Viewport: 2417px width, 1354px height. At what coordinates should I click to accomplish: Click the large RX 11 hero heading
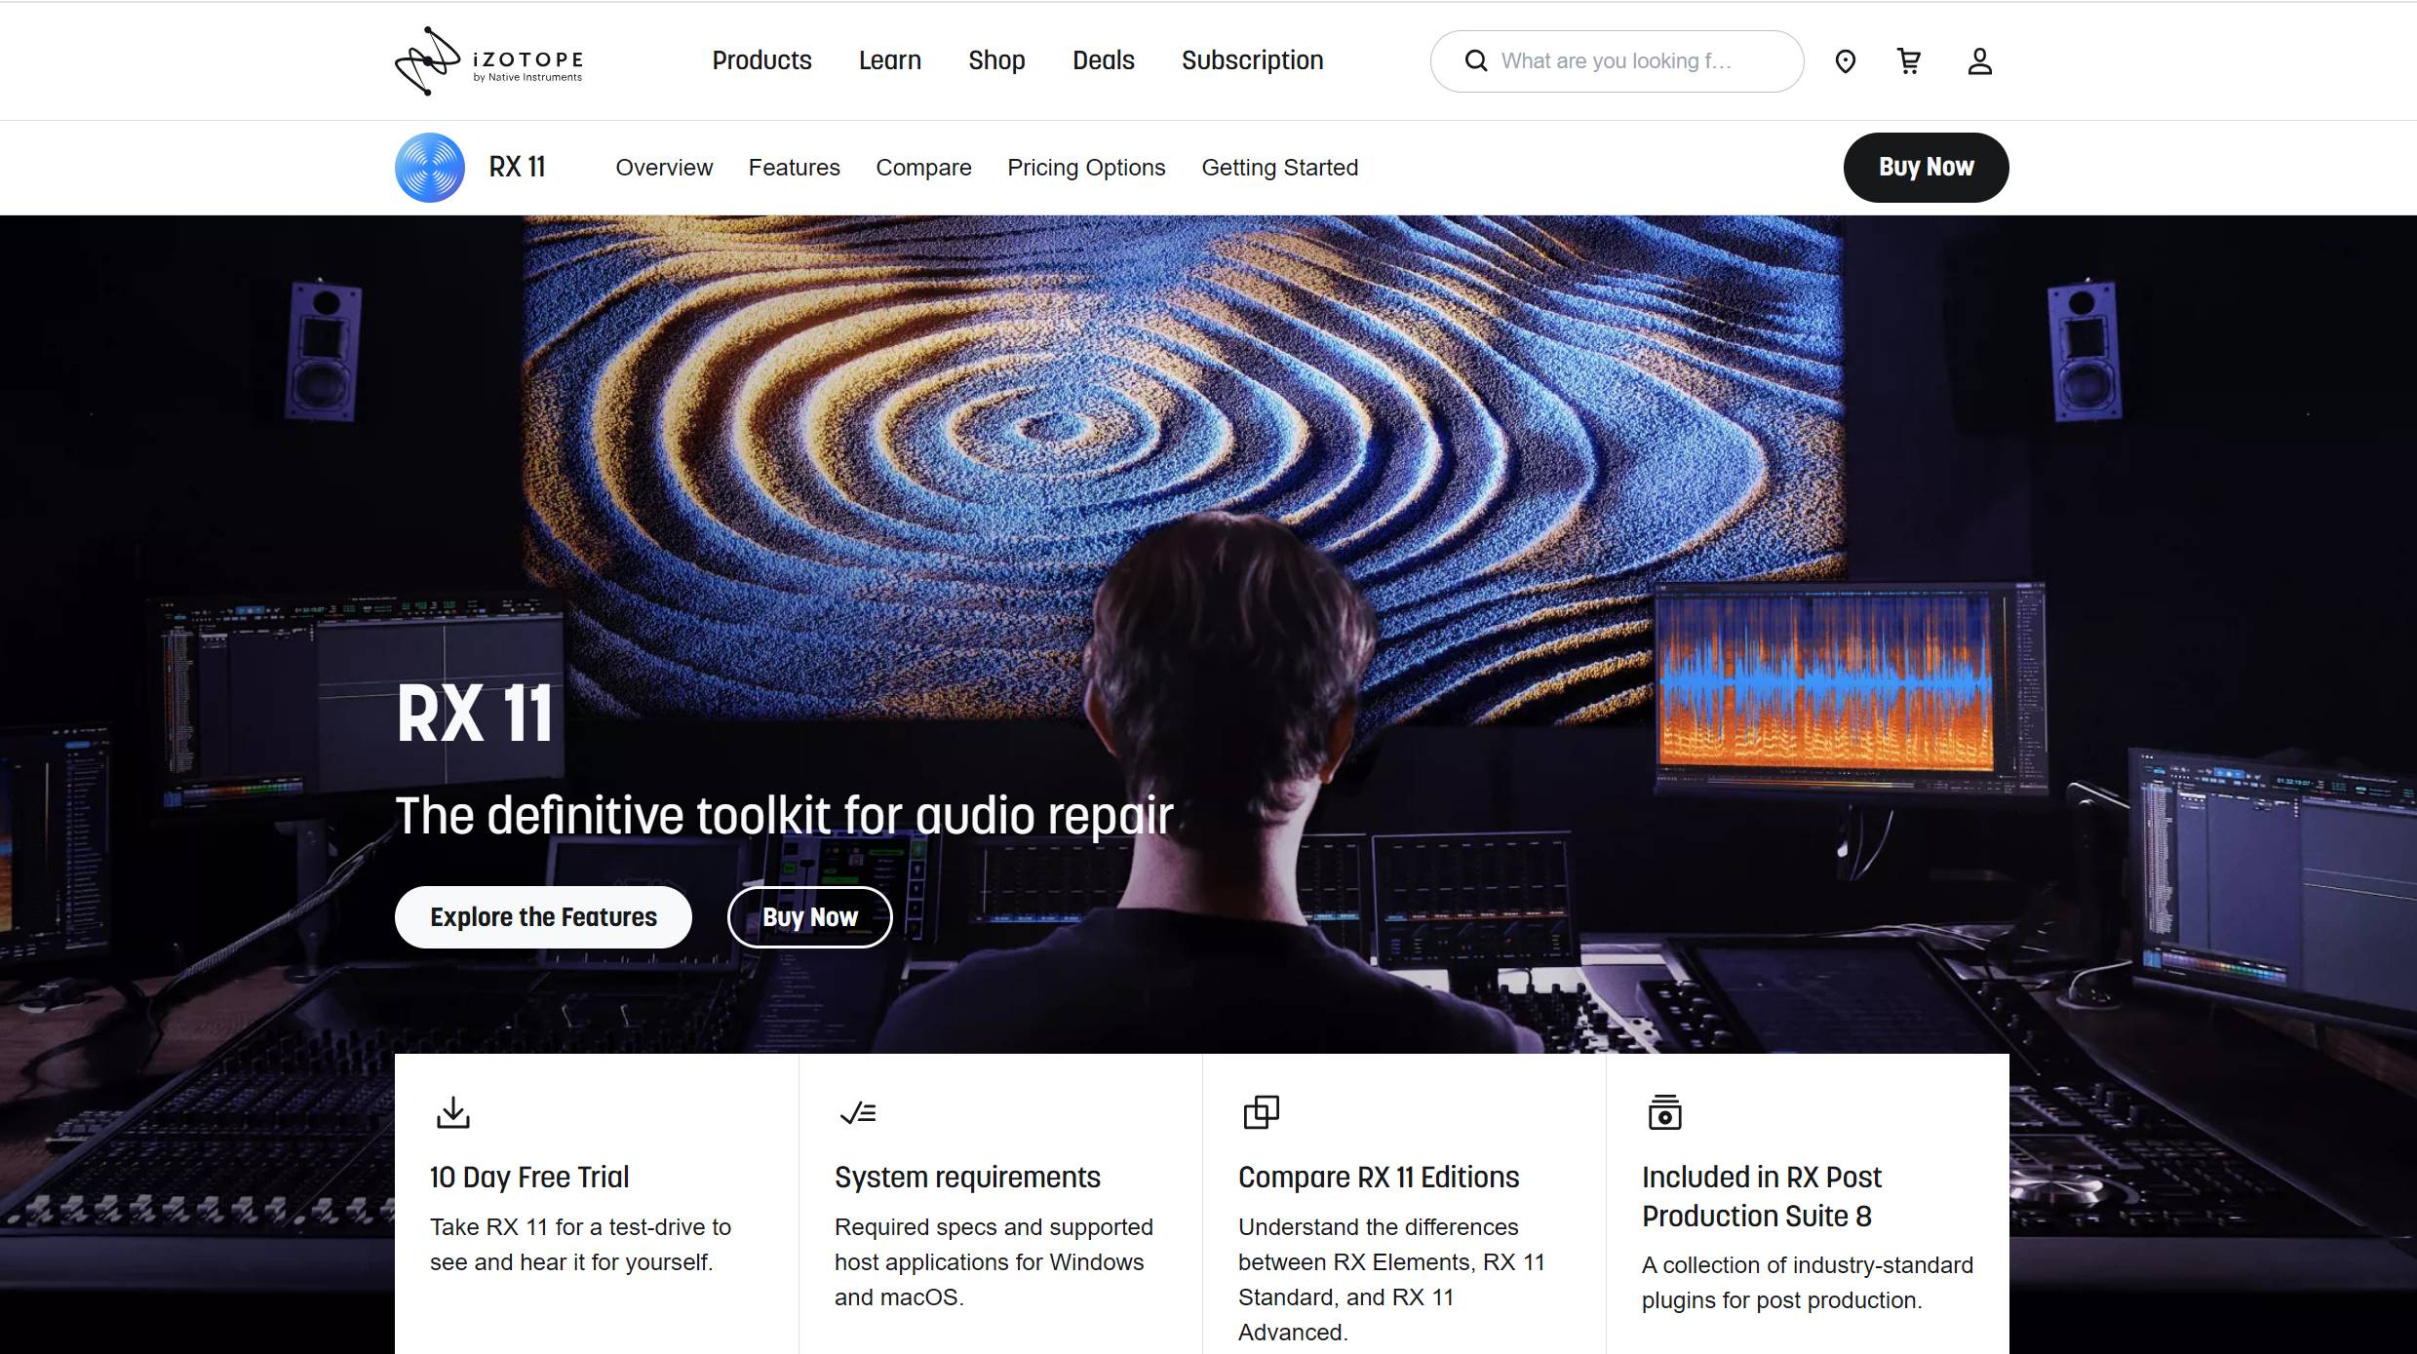[x=475, y=714]
